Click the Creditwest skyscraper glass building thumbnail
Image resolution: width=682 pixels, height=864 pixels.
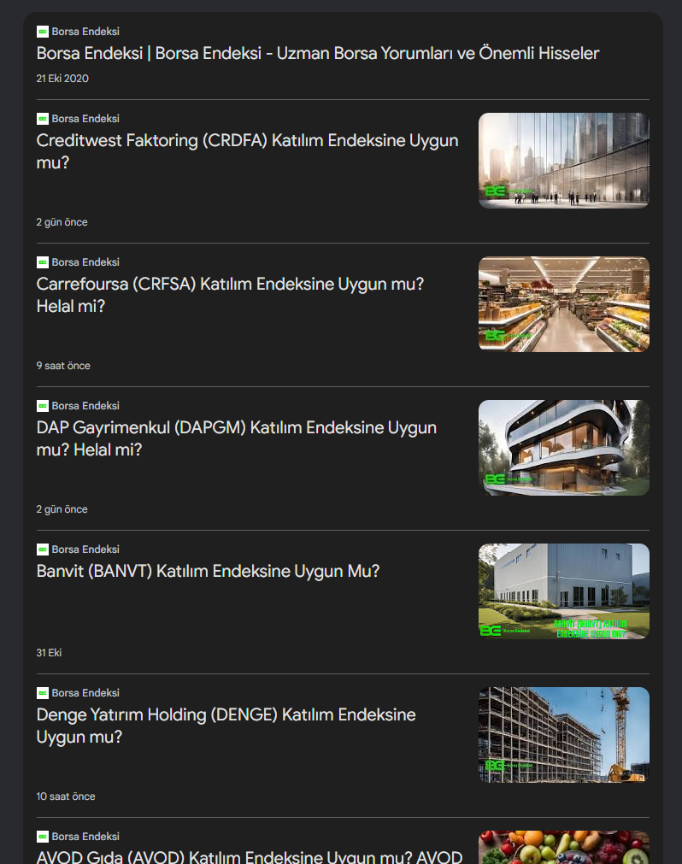pos(563,161)
